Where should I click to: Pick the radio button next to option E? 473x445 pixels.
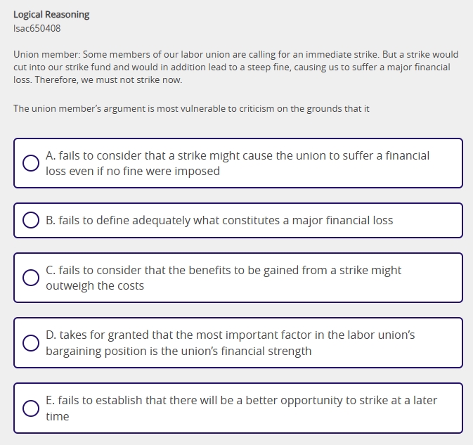(31, 408)
